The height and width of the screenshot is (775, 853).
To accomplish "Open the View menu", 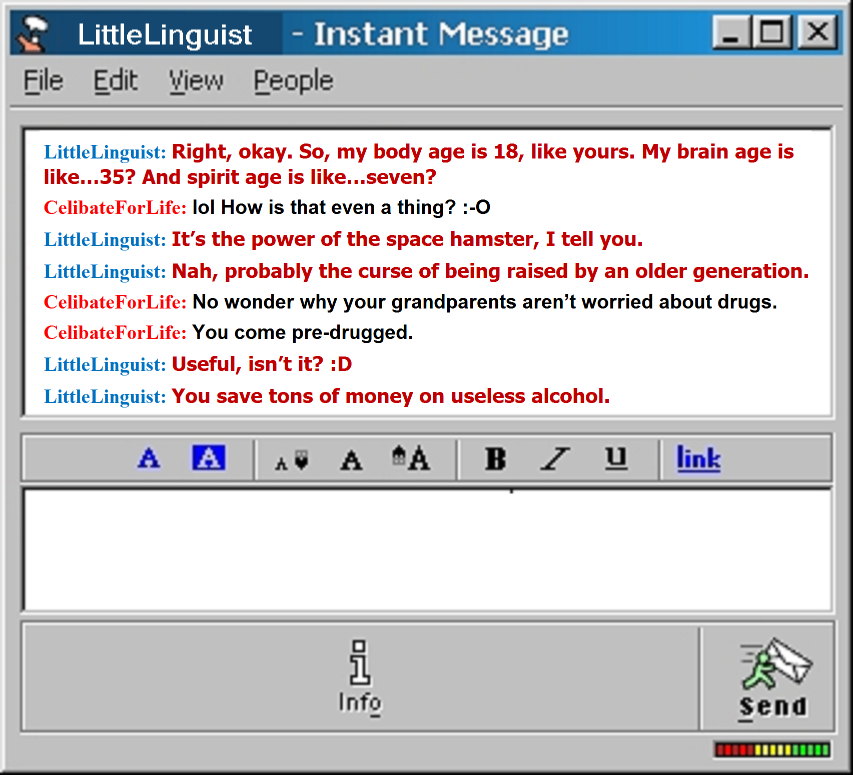I will pyautogui.click(x=196, y=81).
